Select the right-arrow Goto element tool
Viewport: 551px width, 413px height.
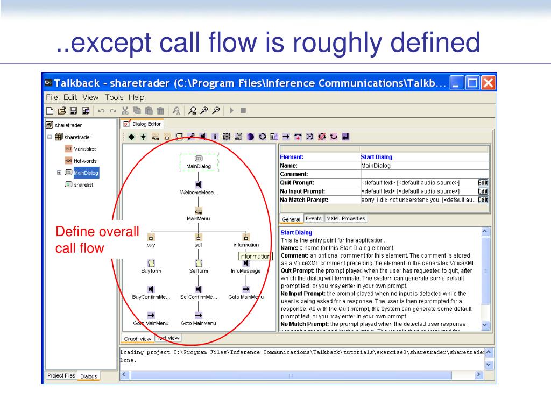pos(286,137)
